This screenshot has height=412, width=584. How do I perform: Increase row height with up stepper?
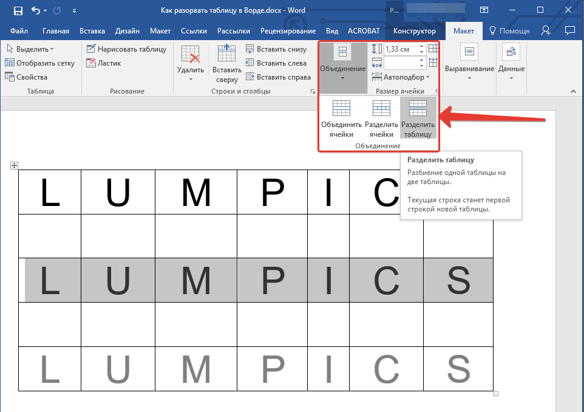(x=422, y=46)
